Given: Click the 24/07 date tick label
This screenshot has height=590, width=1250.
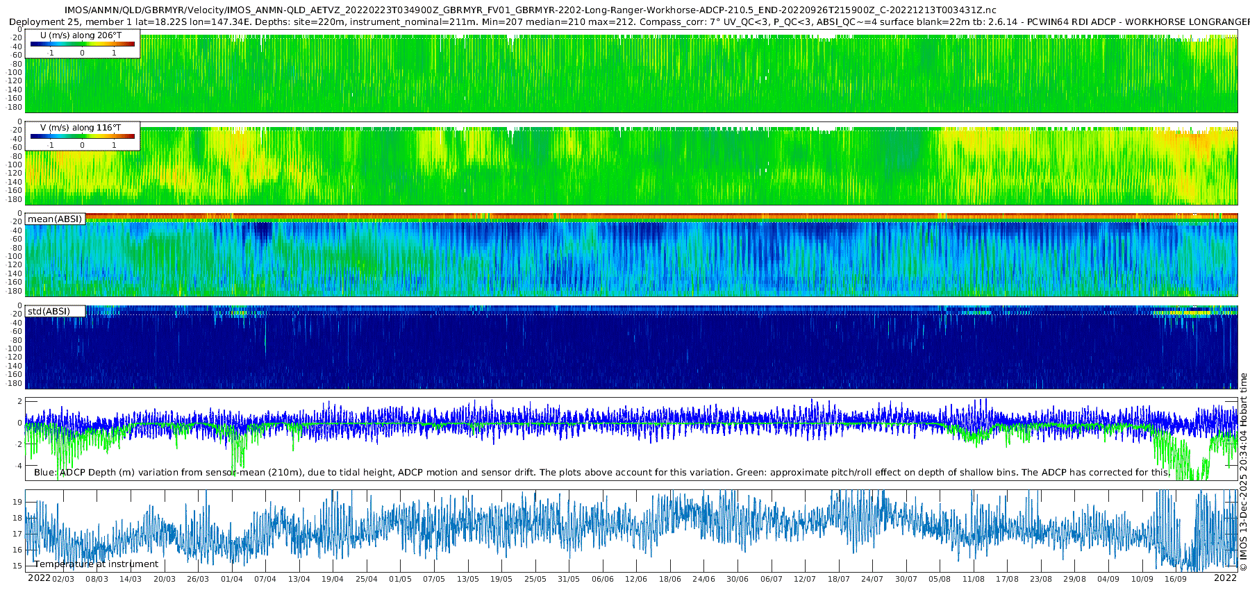Looking at the screenshot, I should [872, 579].
